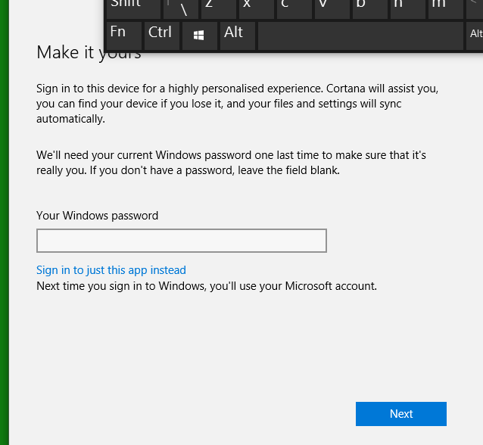Tap the backslash key
This screenshot has height=445, width=483.
(181, 9)
